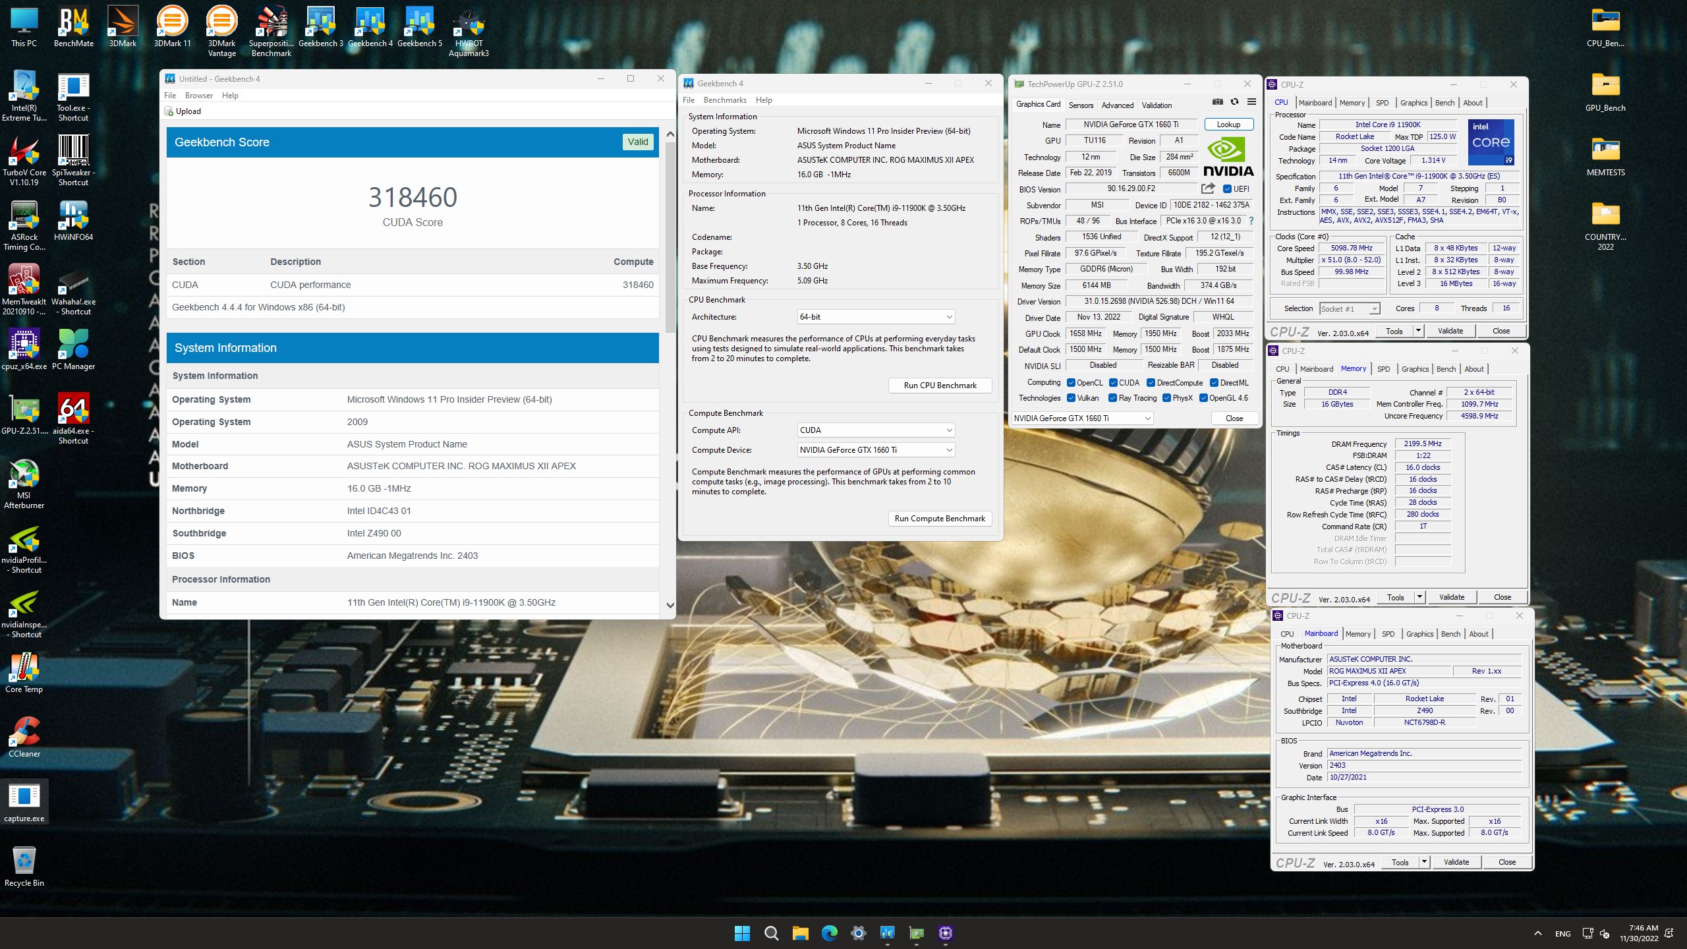Open the TurboV Core desktop icon

[24, 161]
